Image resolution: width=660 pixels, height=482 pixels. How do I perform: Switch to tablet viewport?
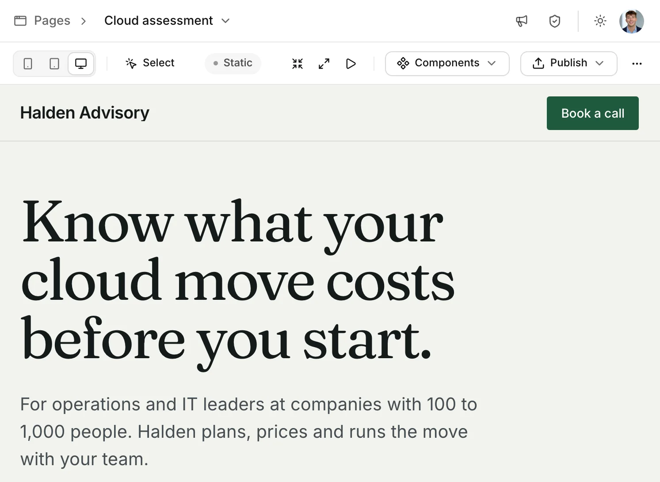coord(54,64)
